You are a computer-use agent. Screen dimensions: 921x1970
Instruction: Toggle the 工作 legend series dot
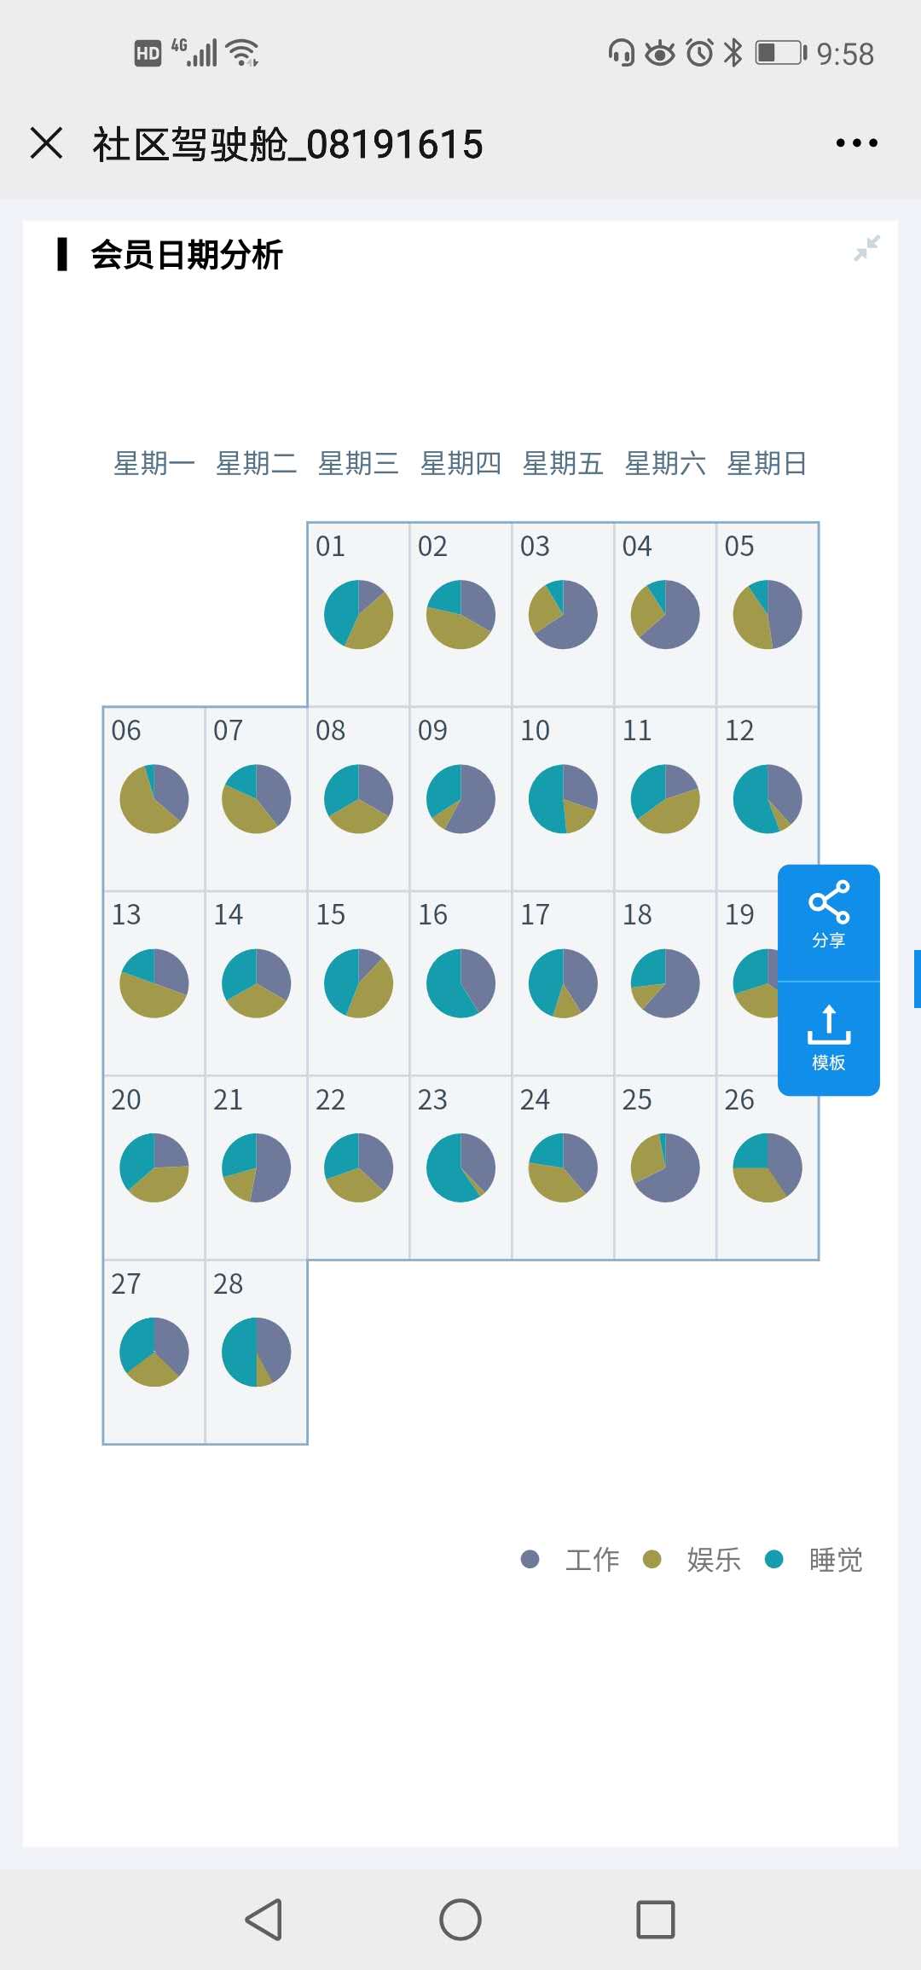pyautogui.click(x=530, y=1560)
